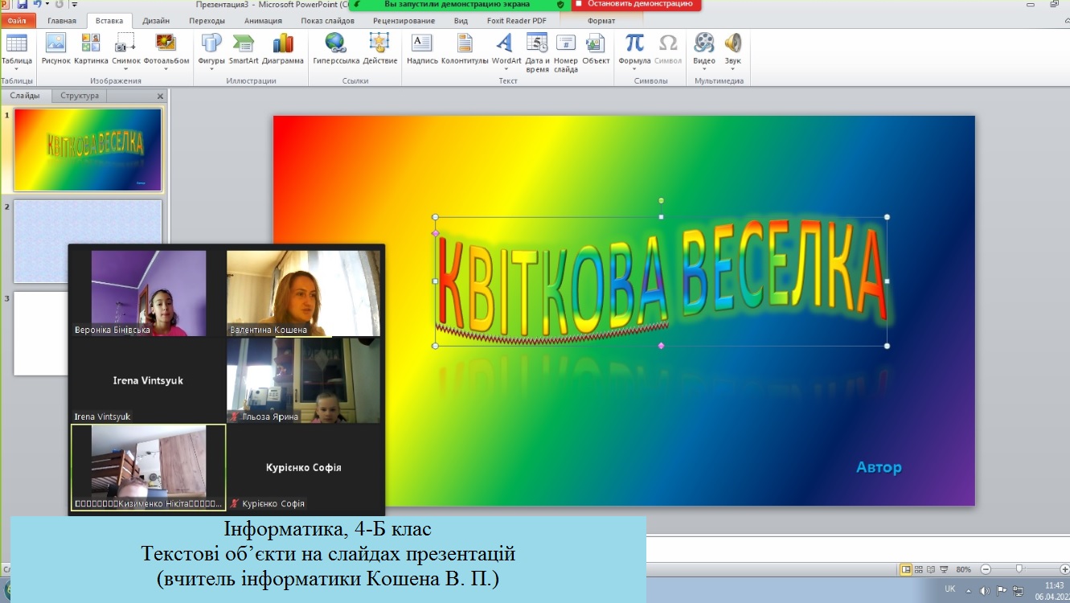Viewport: 1070px width, 603px height.
Task: Add a text box with Надпись
Action: click(x=421, y=43)
